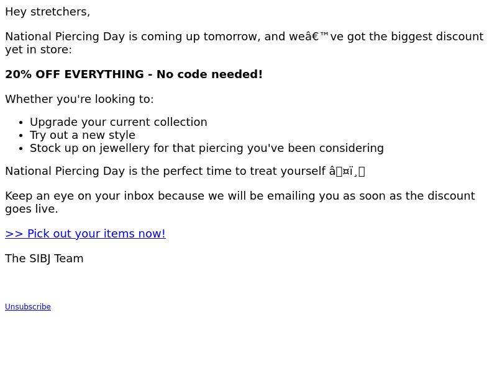Select 'Try out a new style' bullet item
This screenshot has width=497, height=372.
click(83, 135)
